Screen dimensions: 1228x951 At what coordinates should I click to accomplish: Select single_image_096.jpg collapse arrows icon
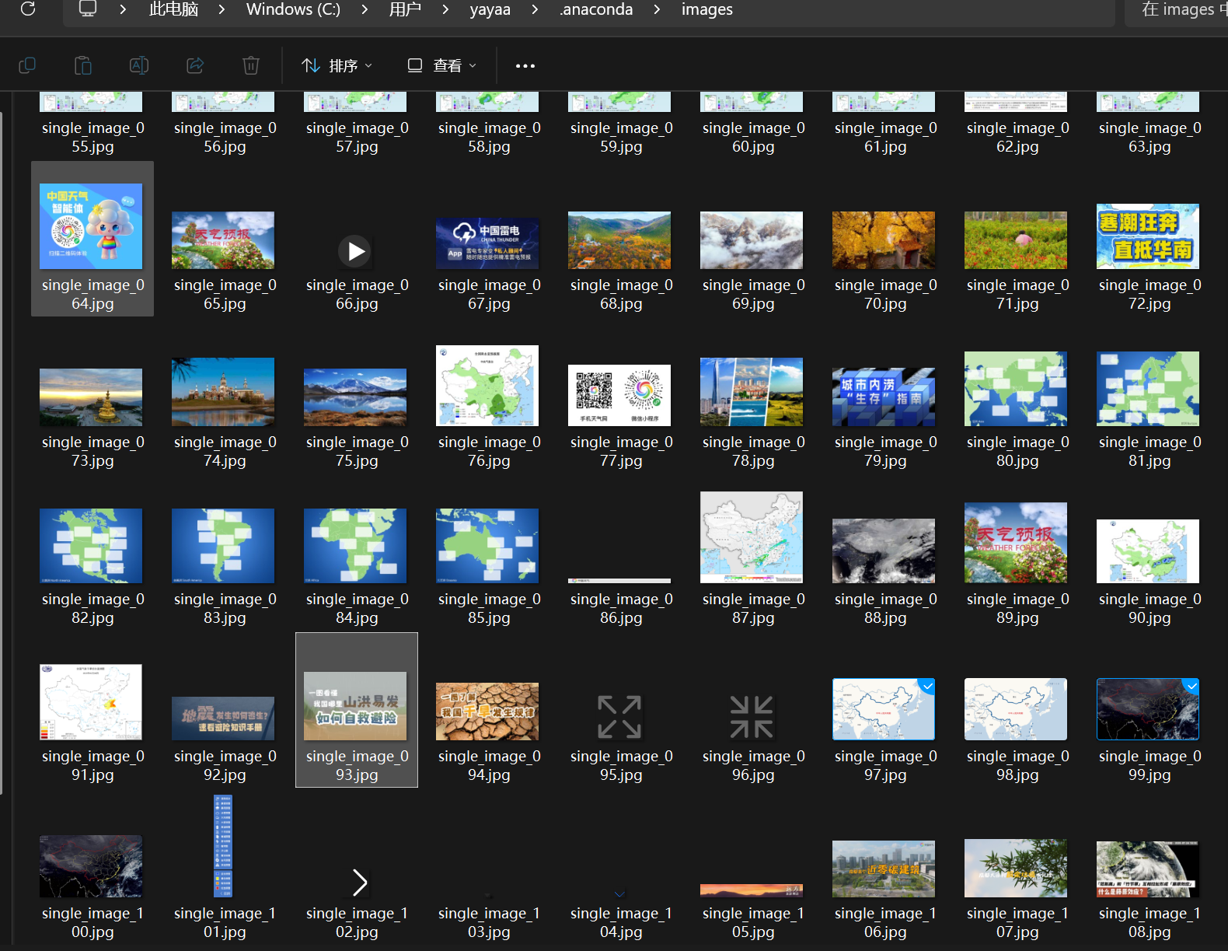(752, 717)
